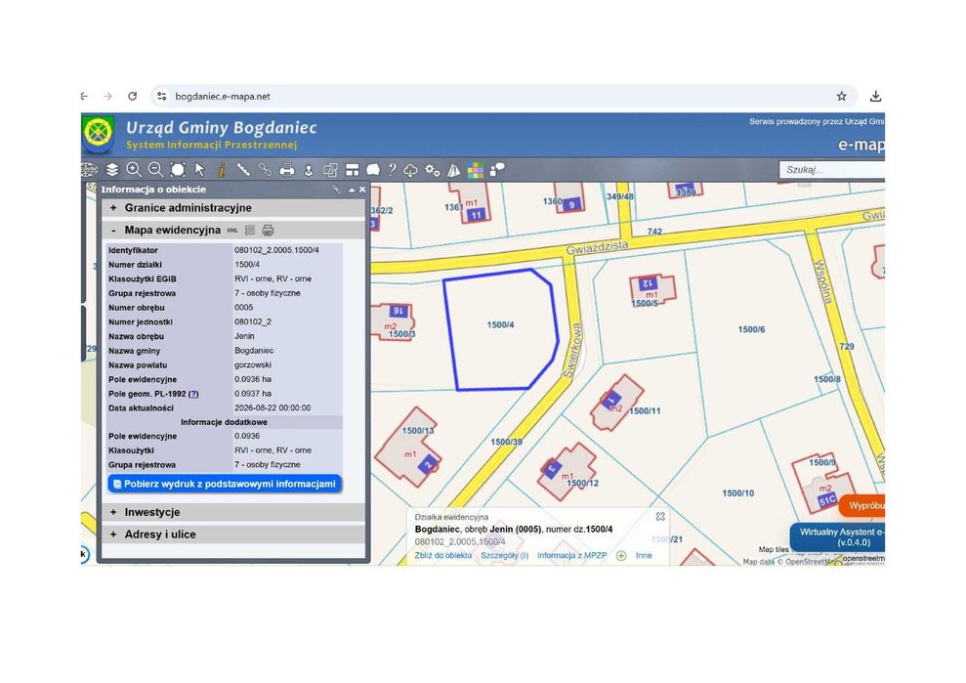
Task: Click the Szukaj search field
Action: [831, 169]
